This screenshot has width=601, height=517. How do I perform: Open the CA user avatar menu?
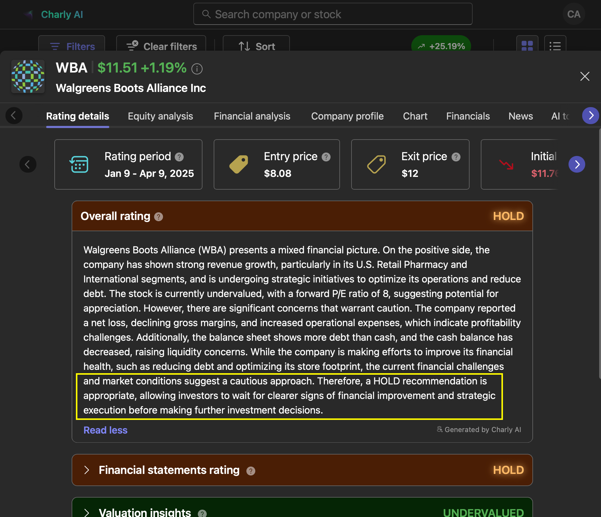(x=574, y=14)
